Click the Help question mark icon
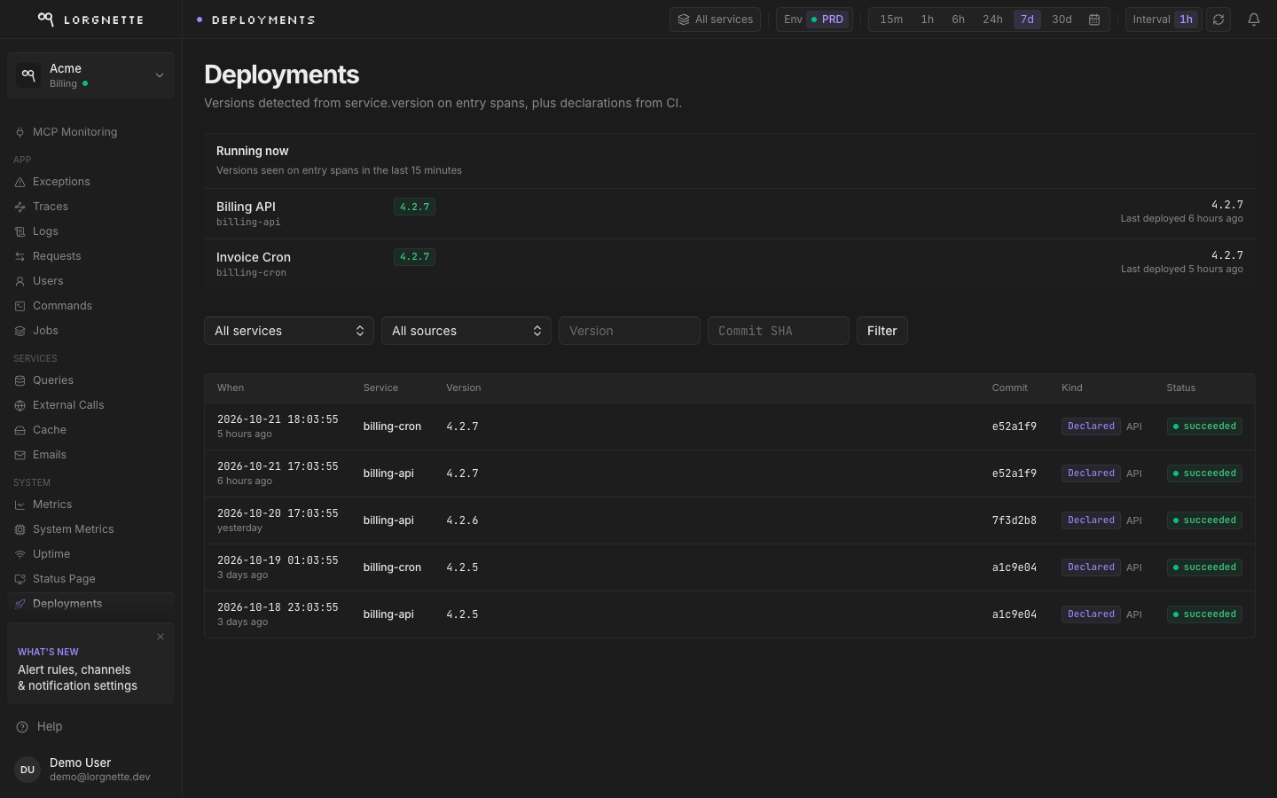The height and width of the screenshot is (798, 1277). pos(22,726)
